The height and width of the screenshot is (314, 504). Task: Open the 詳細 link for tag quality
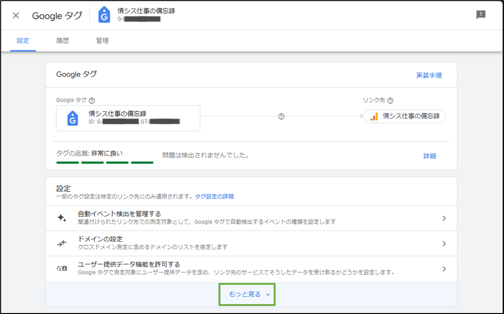click(429, 156)
